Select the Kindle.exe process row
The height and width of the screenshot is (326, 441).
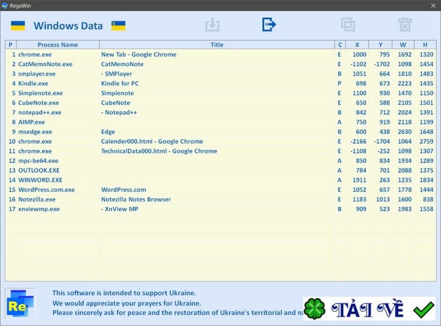tap(221, 84)
